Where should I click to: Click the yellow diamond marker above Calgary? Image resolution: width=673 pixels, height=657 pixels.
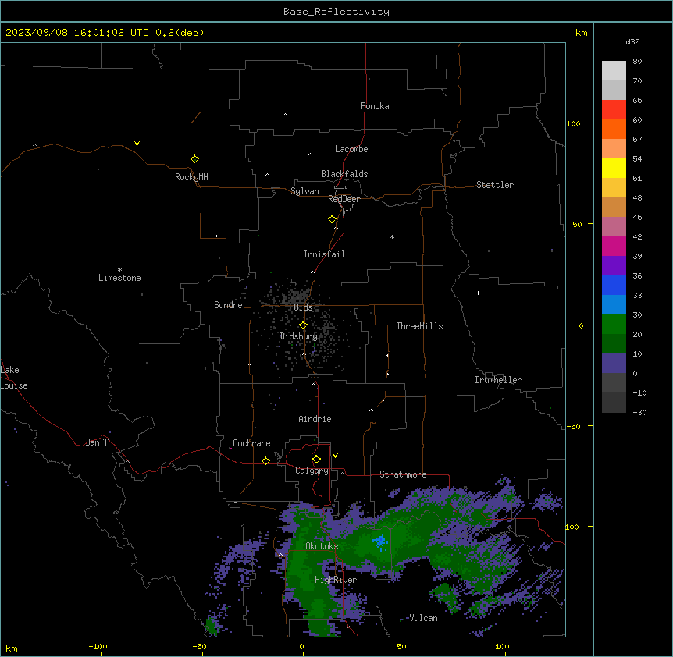(316, 460)
